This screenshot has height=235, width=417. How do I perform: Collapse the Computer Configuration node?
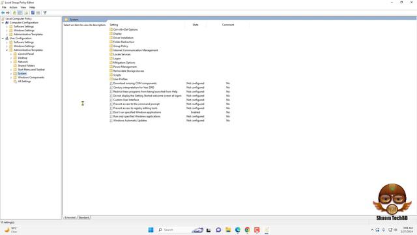coord(3,23)
